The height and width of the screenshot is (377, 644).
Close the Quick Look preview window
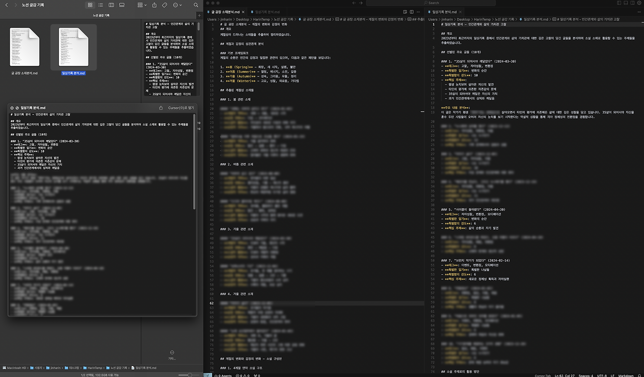pos(11,108)
